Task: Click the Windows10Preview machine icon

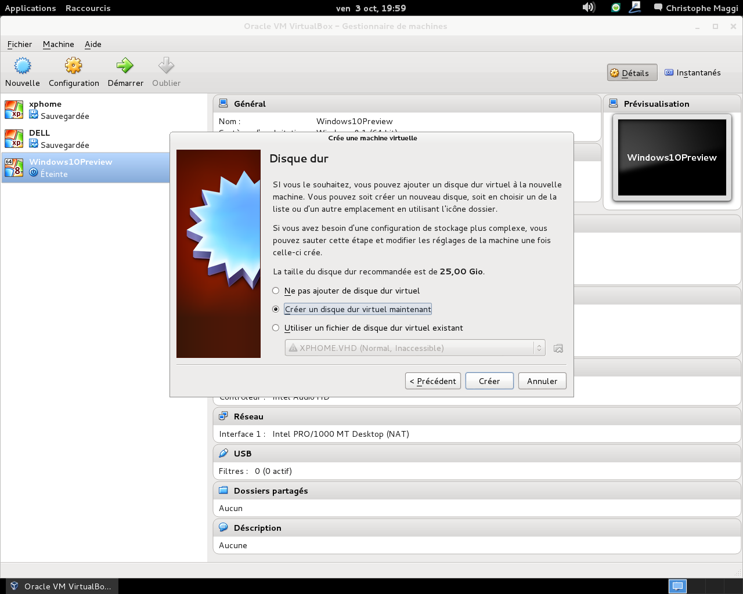Action: pyautogui.click(x=14, y=168)
